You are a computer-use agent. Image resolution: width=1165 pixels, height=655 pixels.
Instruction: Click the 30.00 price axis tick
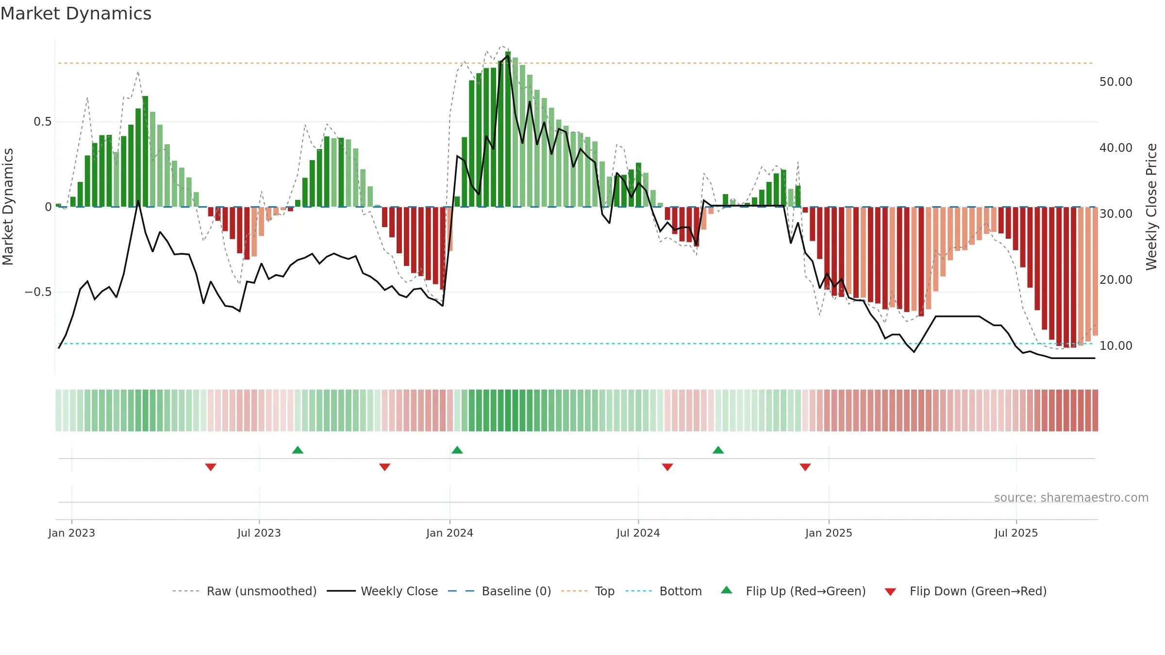(x=1116, y=214)
